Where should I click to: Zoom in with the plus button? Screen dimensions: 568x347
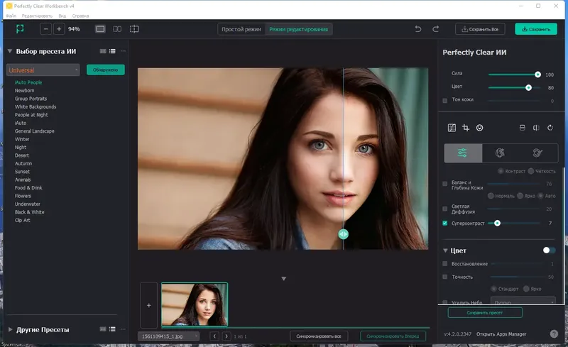coord(59,29)
